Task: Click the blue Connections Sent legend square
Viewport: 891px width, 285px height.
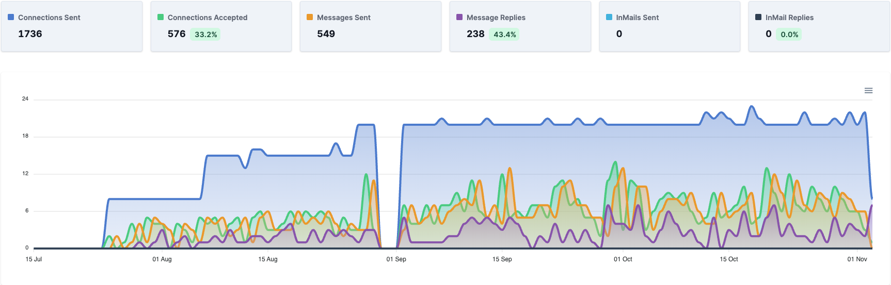Action: pos(11,17)
